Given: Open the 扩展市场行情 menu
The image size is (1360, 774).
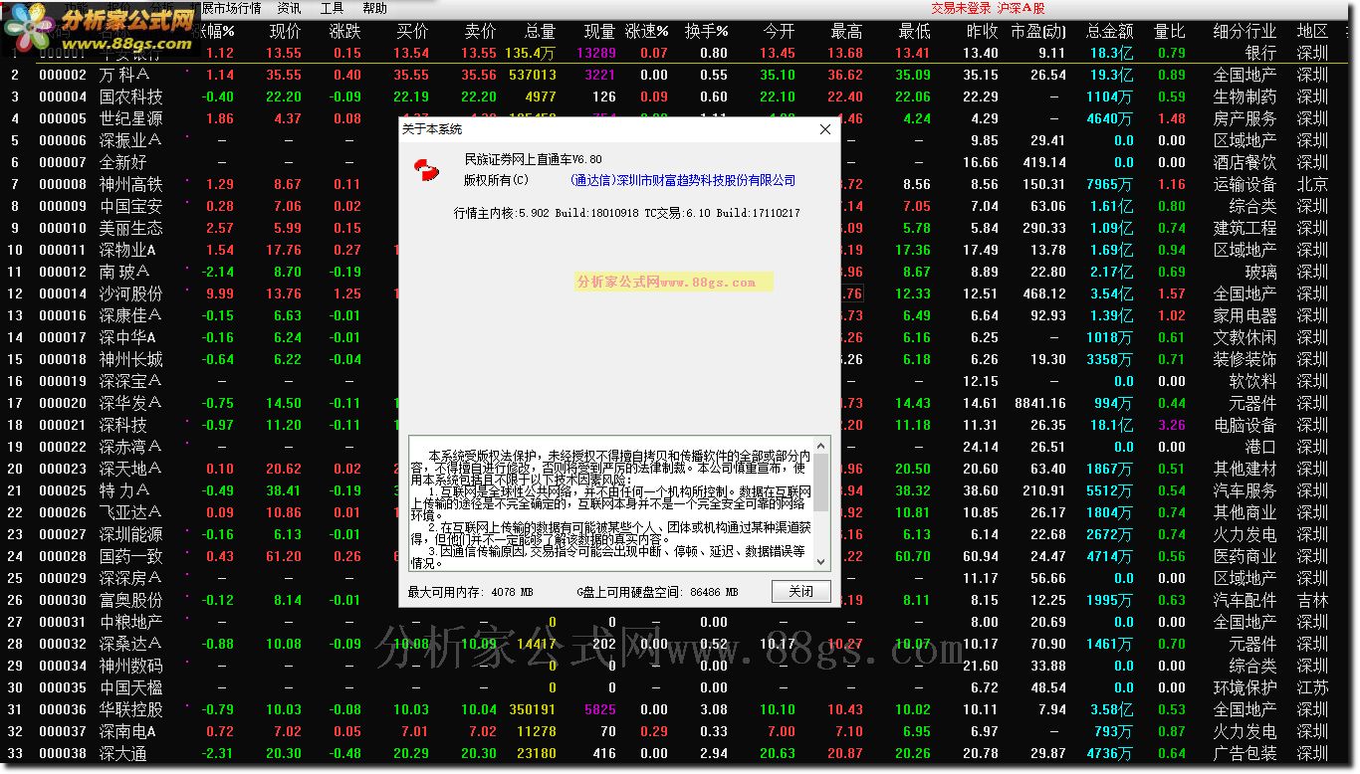Looking at the screenshot, I should 227,8.
